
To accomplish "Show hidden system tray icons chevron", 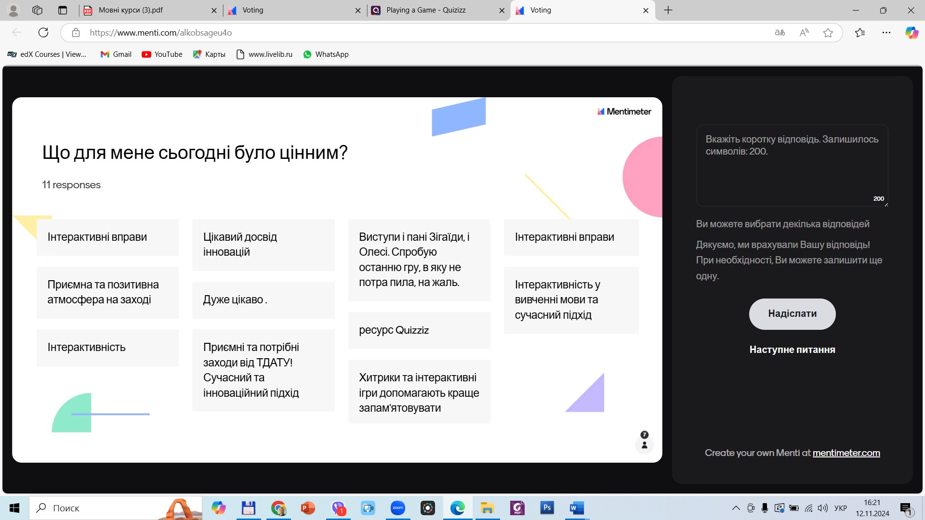I will (x=736, y=508).
